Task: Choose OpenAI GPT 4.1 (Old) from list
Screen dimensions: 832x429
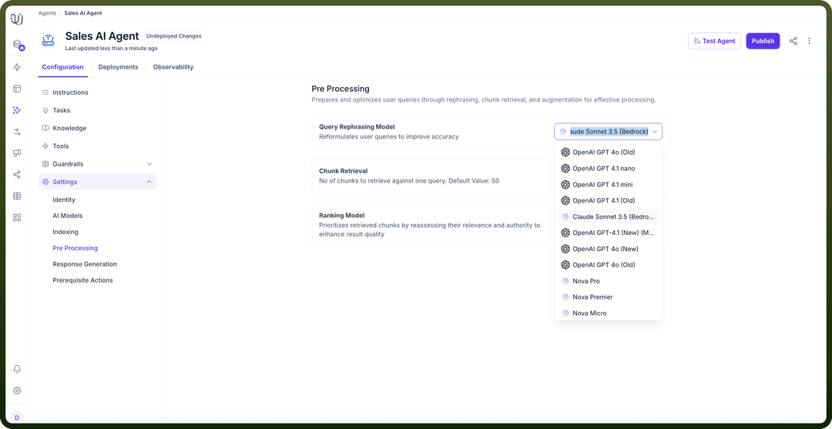Action: 608,200
